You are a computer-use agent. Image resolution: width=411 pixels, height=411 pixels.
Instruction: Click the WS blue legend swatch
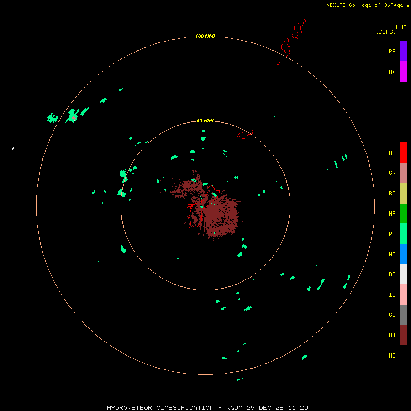pyautogui.click(x=403, y=254)
